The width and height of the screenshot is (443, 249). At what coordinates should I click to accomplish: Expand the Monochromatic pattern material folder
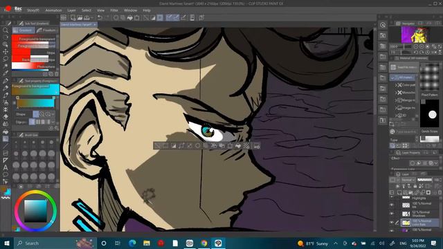(x=396, y=93)
